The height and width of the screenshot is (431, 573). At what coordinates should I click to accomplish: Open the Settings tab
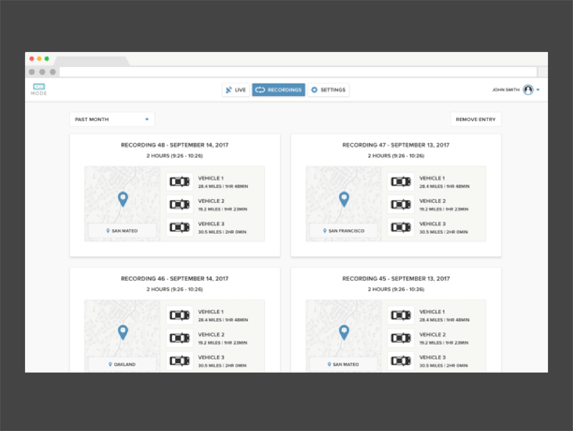pos(328,90)
